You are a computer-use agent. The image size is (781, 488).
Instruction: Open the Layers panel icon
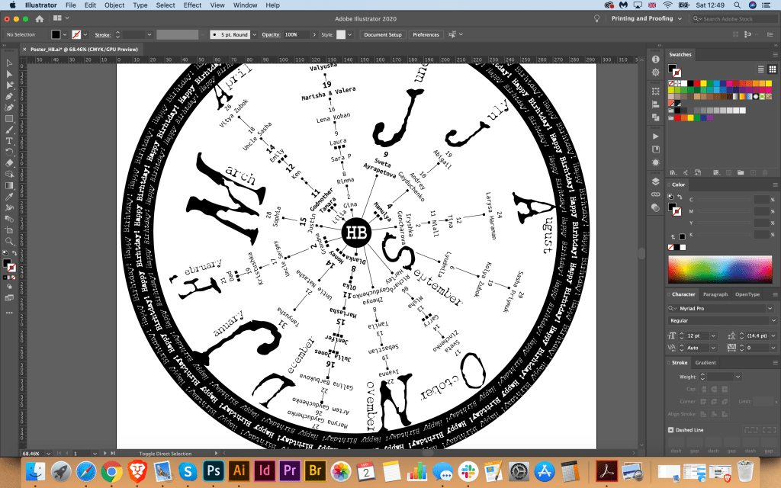[655, 182]
